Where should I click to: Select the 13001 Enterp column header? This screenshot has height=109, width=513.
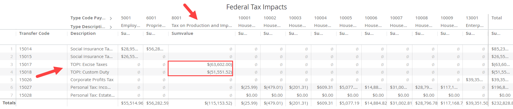click(x=475, y=22)
